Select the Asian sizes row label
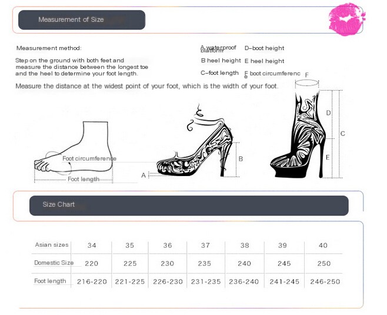Image resolution: width=387 pixels, height=315 pixels. point(52,245)
